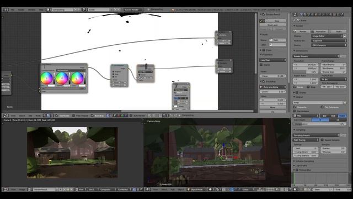Screen dimensions: 353x199
Task: Open the Help menu
Action: point(41,10)
